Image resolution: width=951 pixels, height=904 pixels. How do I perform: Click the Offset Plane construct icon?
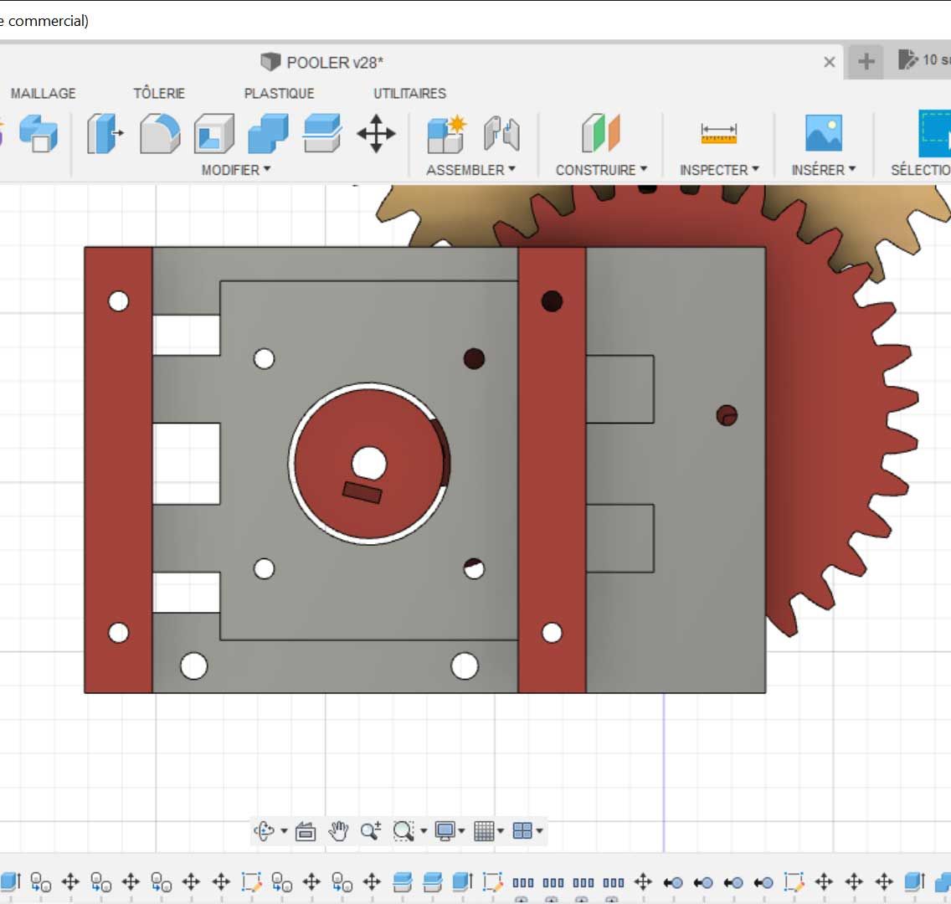pyautogui.click(x=600, y=134)
